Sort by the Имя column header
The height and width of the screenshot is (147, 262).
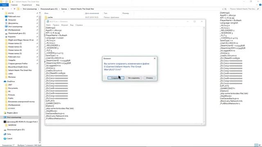(x=46, y=13)
